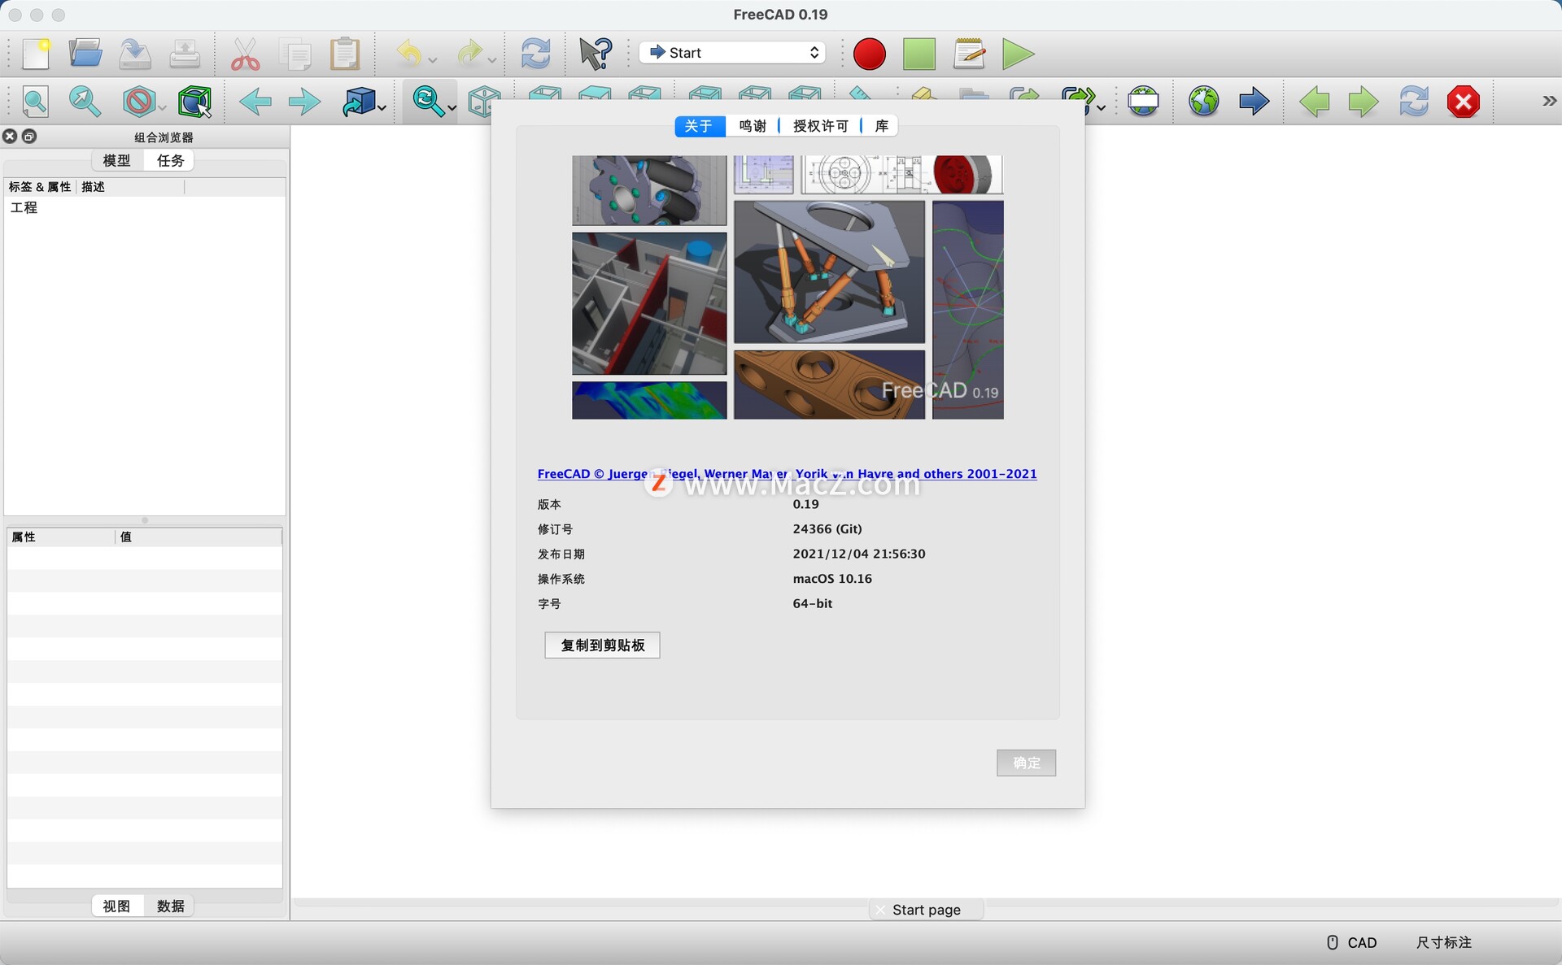Switch to the 数据 property tab
Viewport: 1562px width, 965px height.
click(170, 906)
